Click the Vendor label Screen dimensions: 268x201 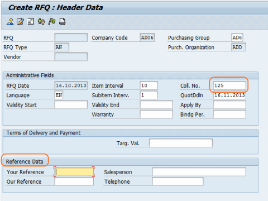click(x=12, y=57)
